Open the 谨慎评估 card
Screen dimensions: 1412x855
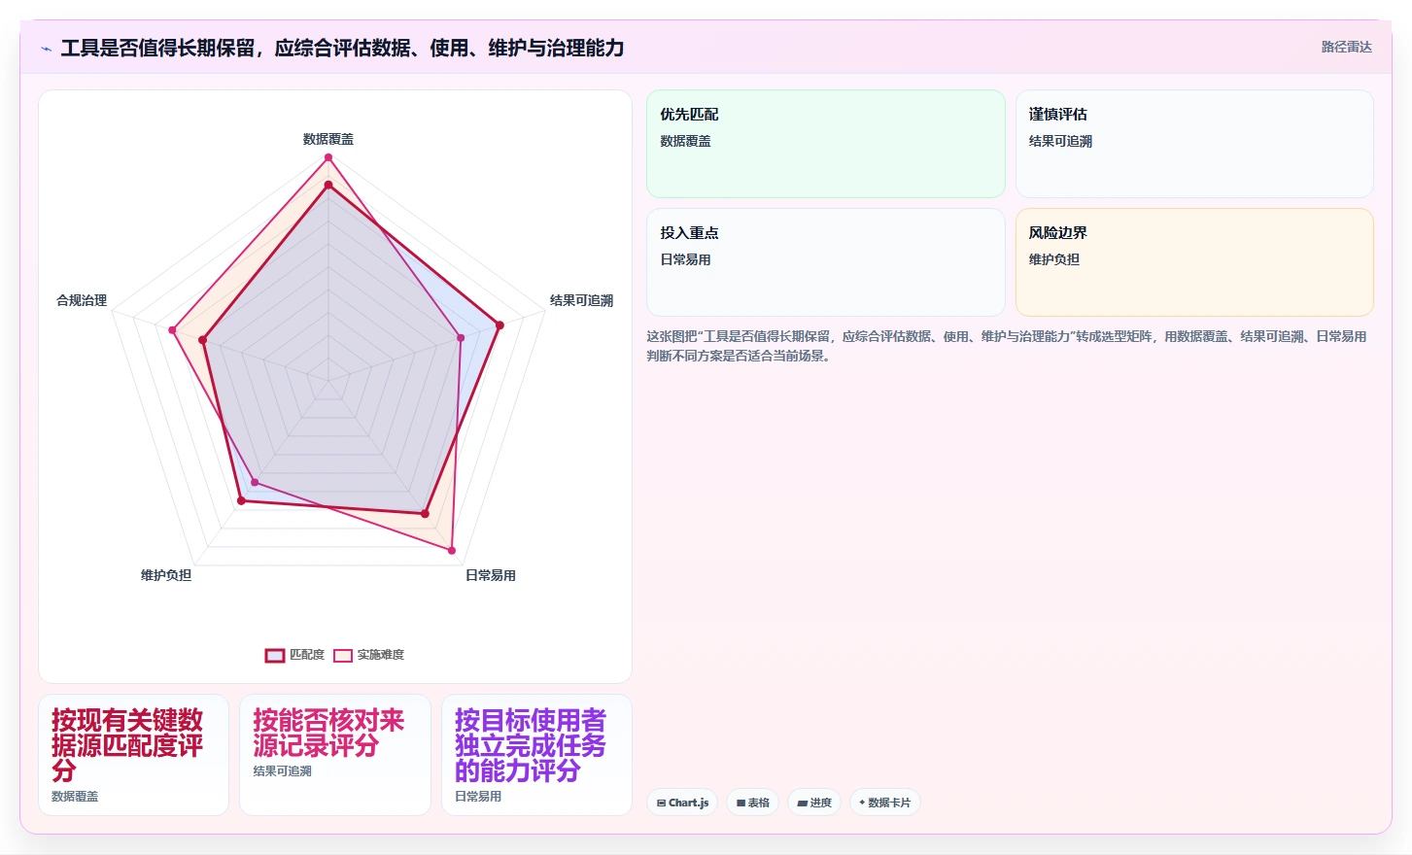coord(1194,144)
